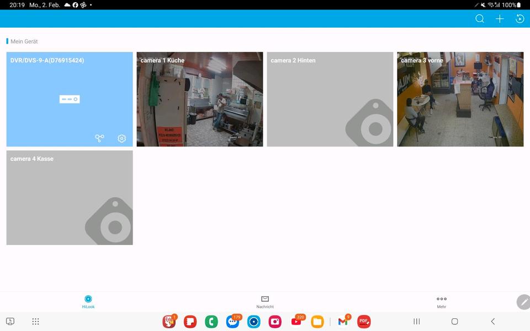
Task: Open camera 4 Kasse tile
Action: click(70, 198)
